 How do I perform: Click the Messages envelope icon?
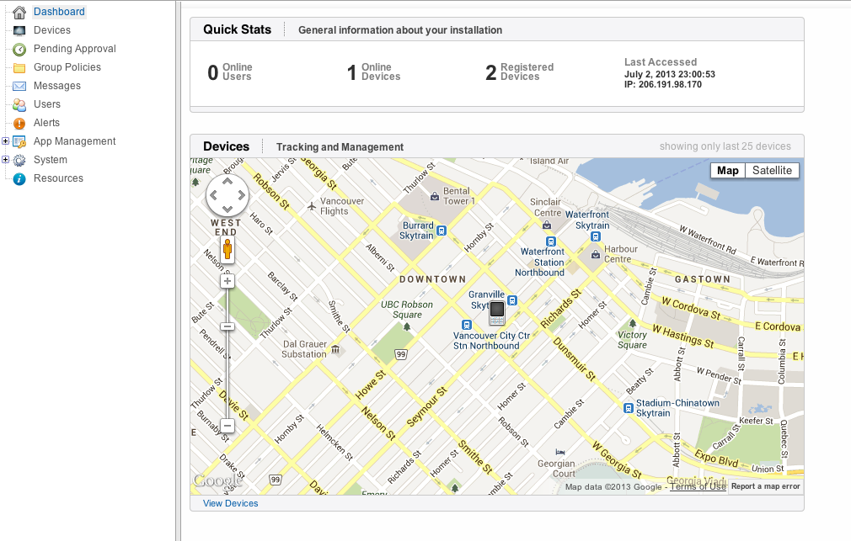click(x=19, y=86)
